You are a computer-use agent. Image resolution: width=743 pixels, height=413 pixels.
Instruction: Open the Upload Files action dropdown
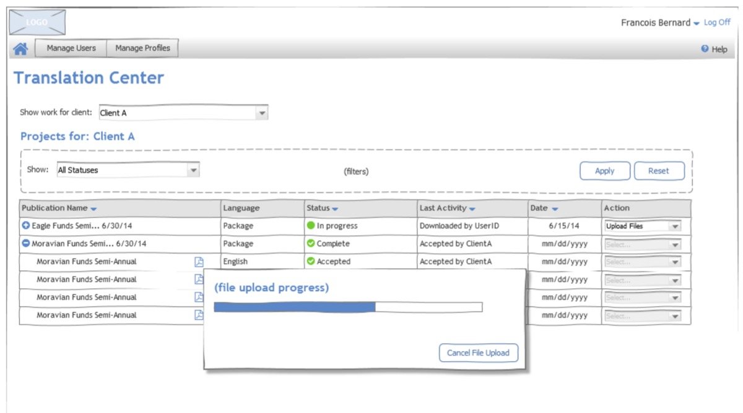coord(643,226)
